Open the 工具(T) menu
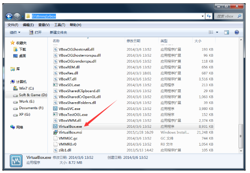250x173 pixels. [x=60, y=25]
